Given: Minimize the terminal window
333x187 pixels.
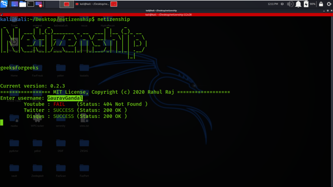Looking at the screenshot, I should click(324, 10).
